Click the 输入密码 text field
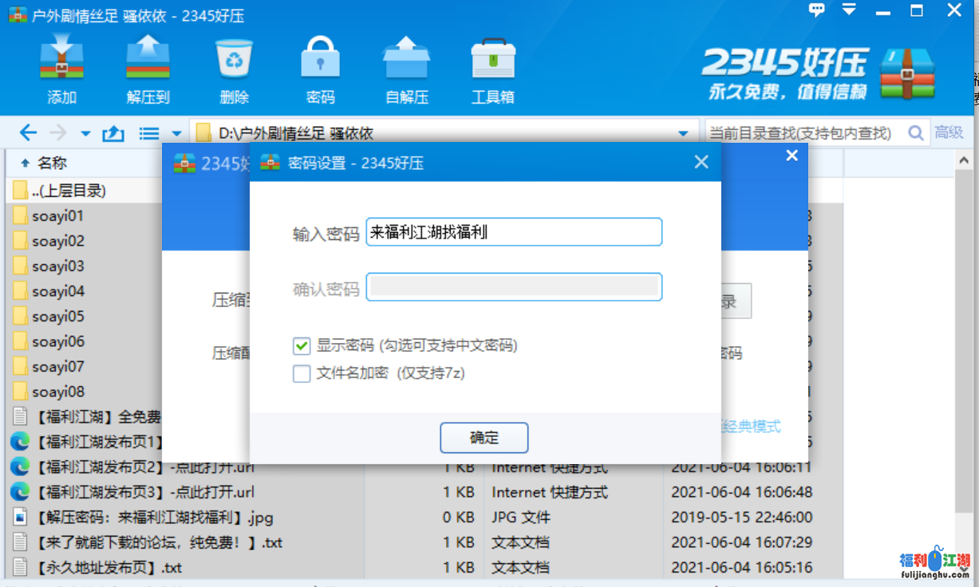 (513, 233)
